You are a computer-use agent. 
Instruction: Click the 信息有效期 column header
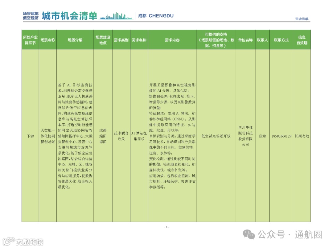click(302, 40)
